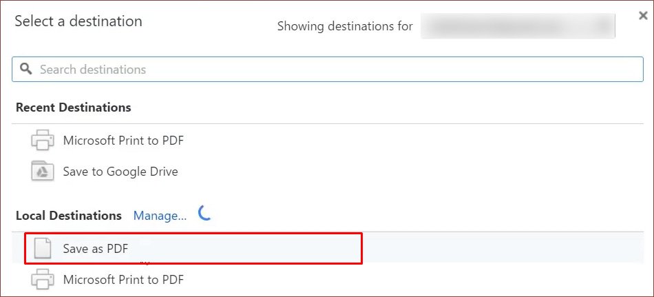Viewport: 654px width, 297px height.
Task: Click the loading spinner beside Manage
Action: [204, 213]
